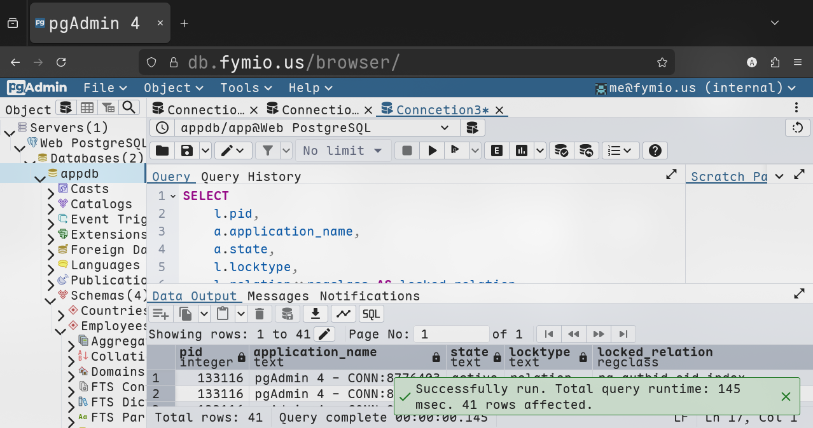Open the Search Objects magnifier icon
This screenshot has height=428, width=813.
pyautogui.click(x=129, y=108)
